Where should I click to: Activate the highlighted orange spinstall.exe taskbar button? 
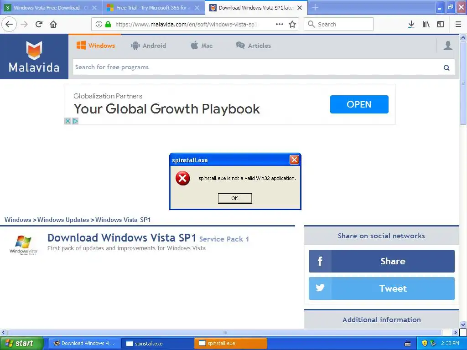coord(230,343)
